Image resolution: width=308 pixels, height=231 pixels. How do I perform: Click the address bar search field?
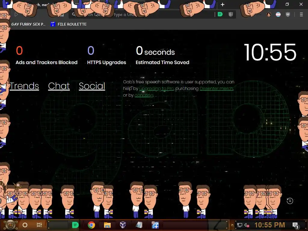pos(141,14)
